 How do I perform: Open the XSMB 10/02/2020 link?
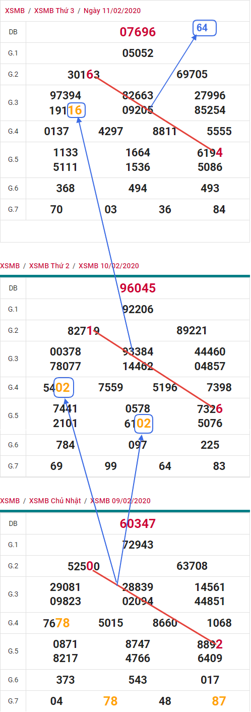(108, 266)
